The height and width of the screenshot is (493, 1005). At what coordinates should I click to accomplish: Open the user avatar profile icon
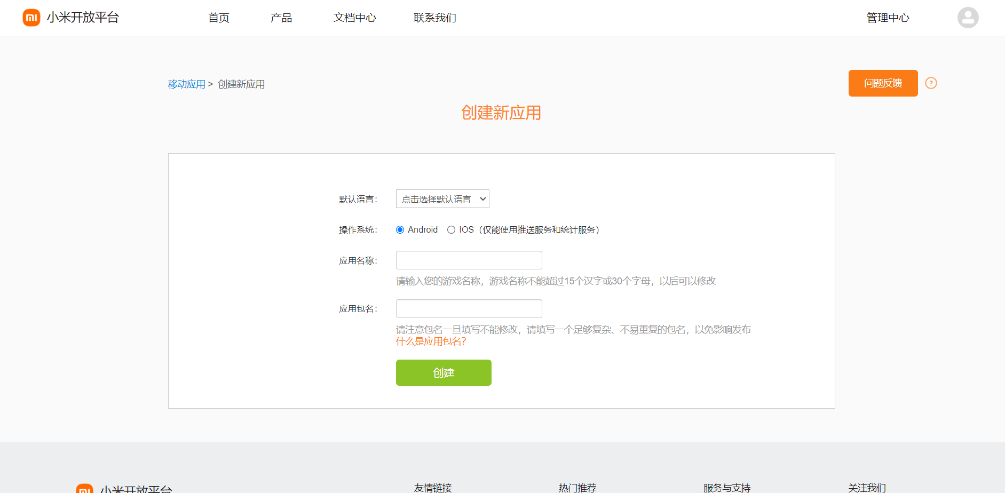[x=967, y=18]
